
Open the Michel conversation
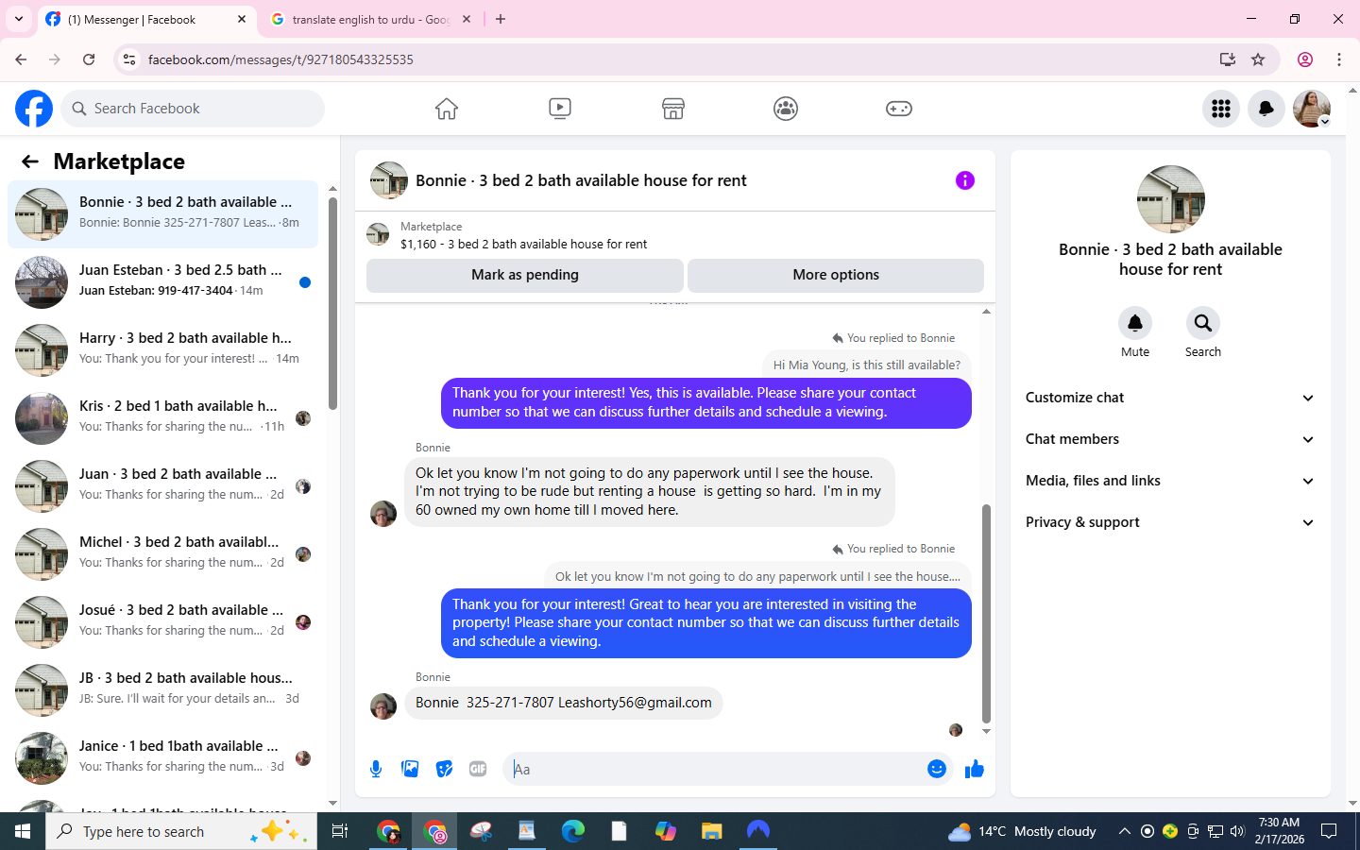pyautogui.click(x=162, y=554)
